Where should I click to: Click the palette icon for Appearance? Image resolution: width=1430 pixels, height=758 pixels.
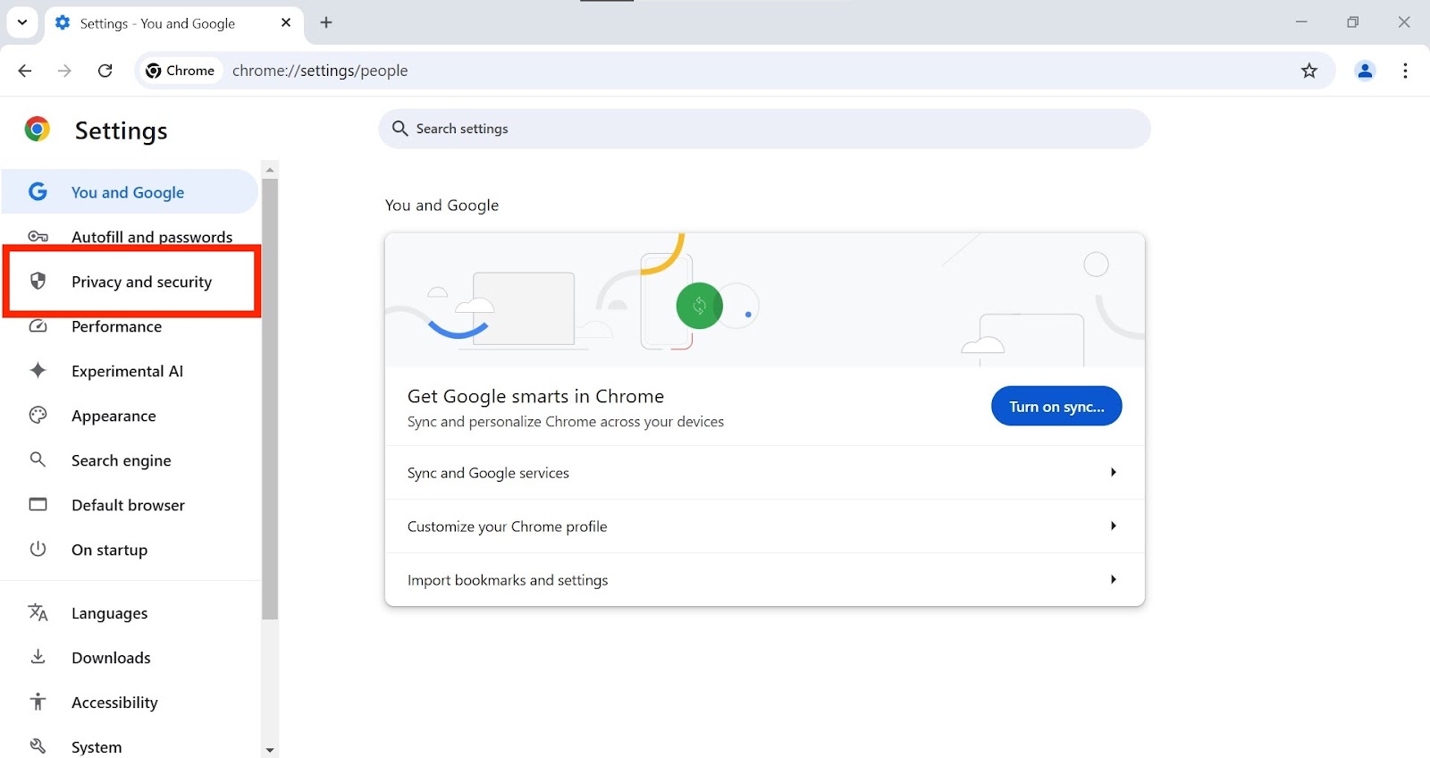coord(38,415)
